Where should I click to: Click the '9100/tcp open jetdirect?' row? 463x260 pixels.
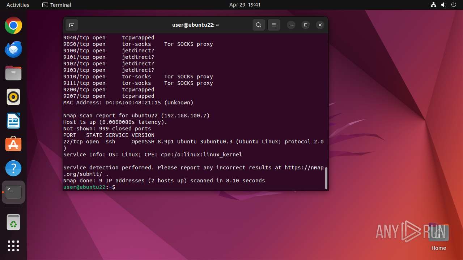click(x=109, y=51)
